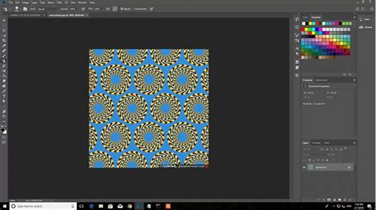Select the Eraser tool

click(x=4, y=71)
